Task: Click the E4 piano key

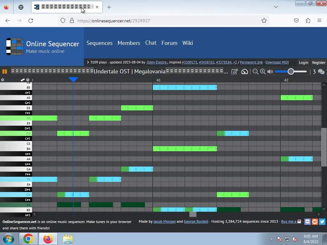Action: click(x=16, y=184)
